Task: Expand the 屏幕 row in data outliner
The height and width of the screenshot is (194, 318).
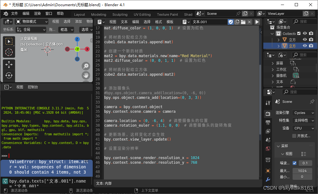Action: click(273, 63)
